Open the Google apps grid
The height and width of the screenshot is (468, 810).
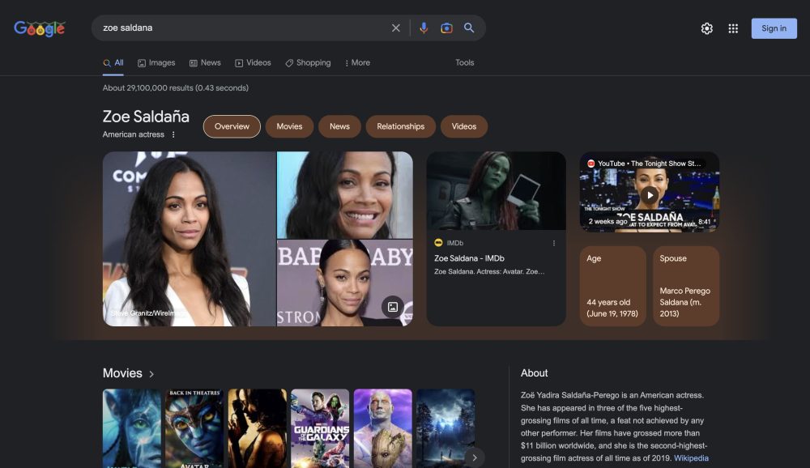(733, 28)
